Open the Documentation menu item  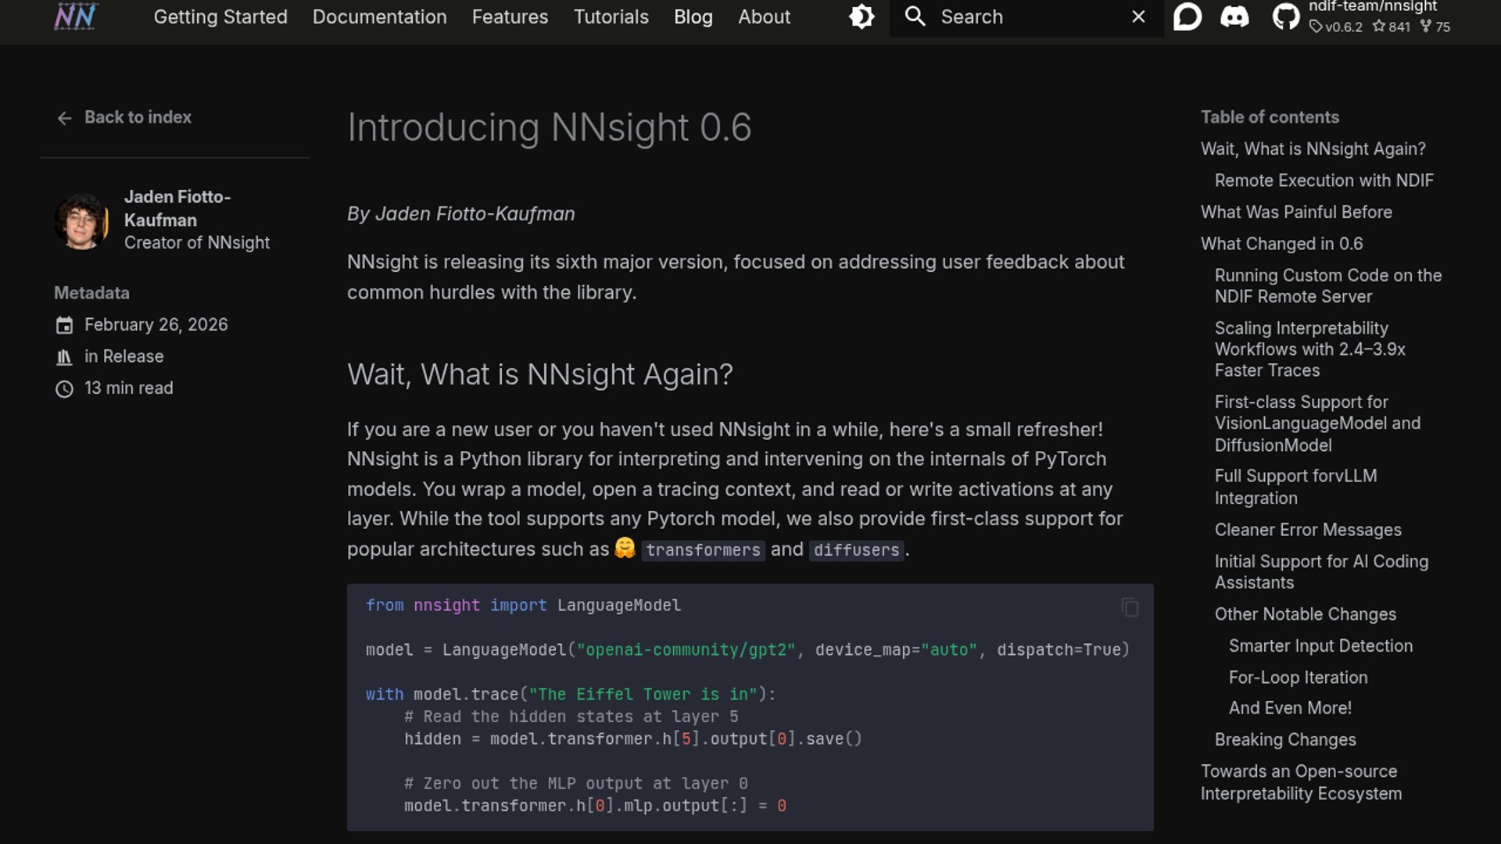[x=379, y=16]
